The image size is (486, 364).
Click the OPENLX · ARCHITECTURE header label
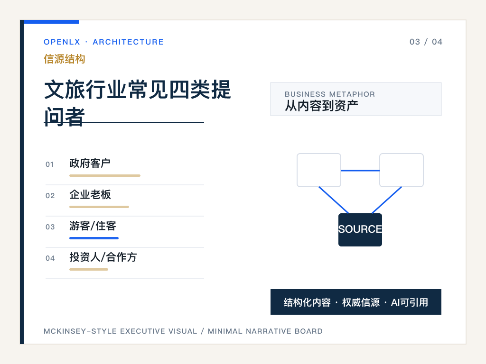point(103,42)
